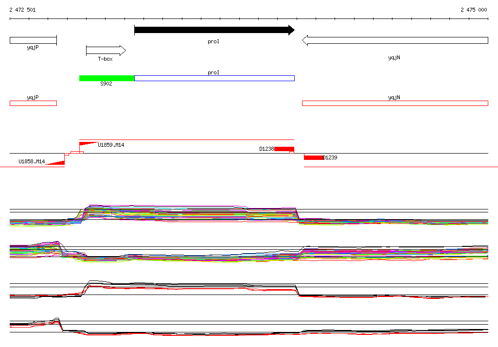Click the S902 text label
498x347 pixels.
tap(106, 84)
